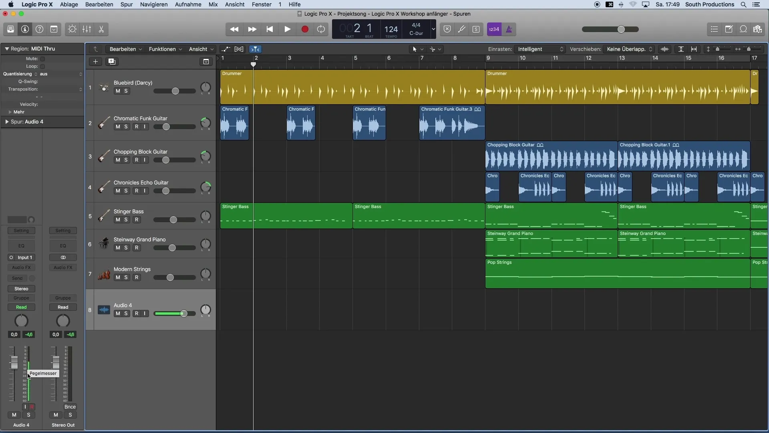Open the Fenster menu

tap(262, 4)
